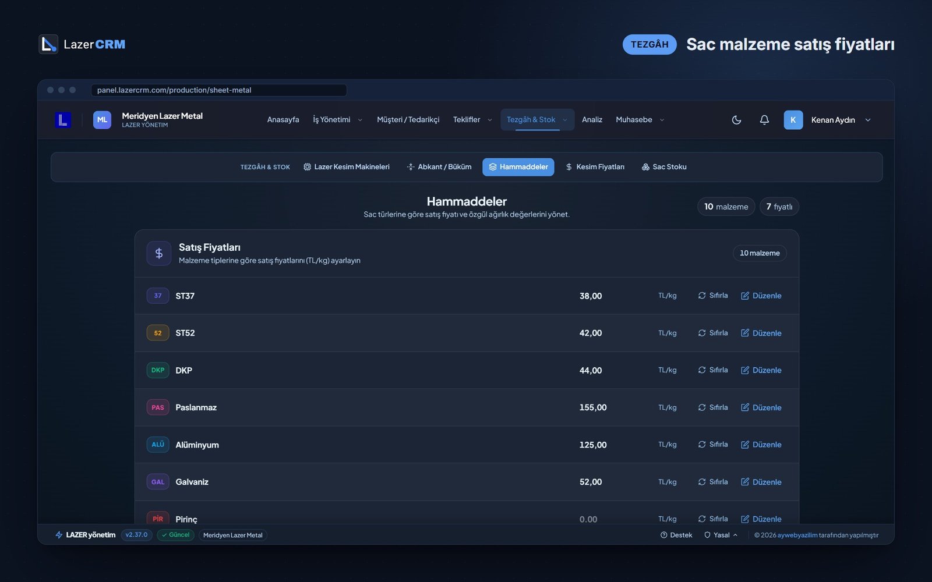Screen dimensions: 932x582
Task: Open the Analiz page
Action: click(x=592, y=120)
